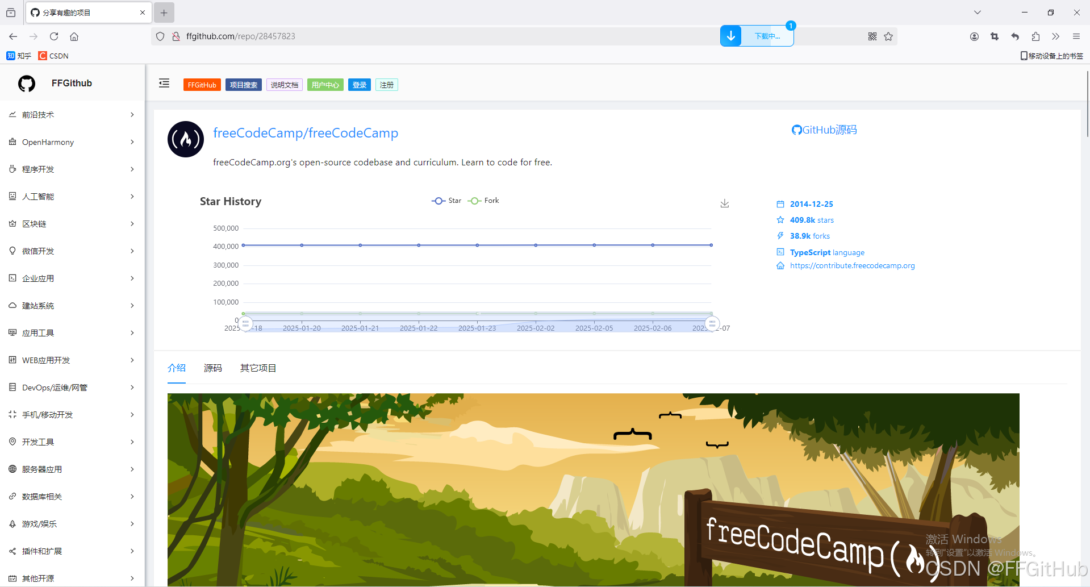Go back to previous page
The image size is (1090, 587).
(13, 36)
